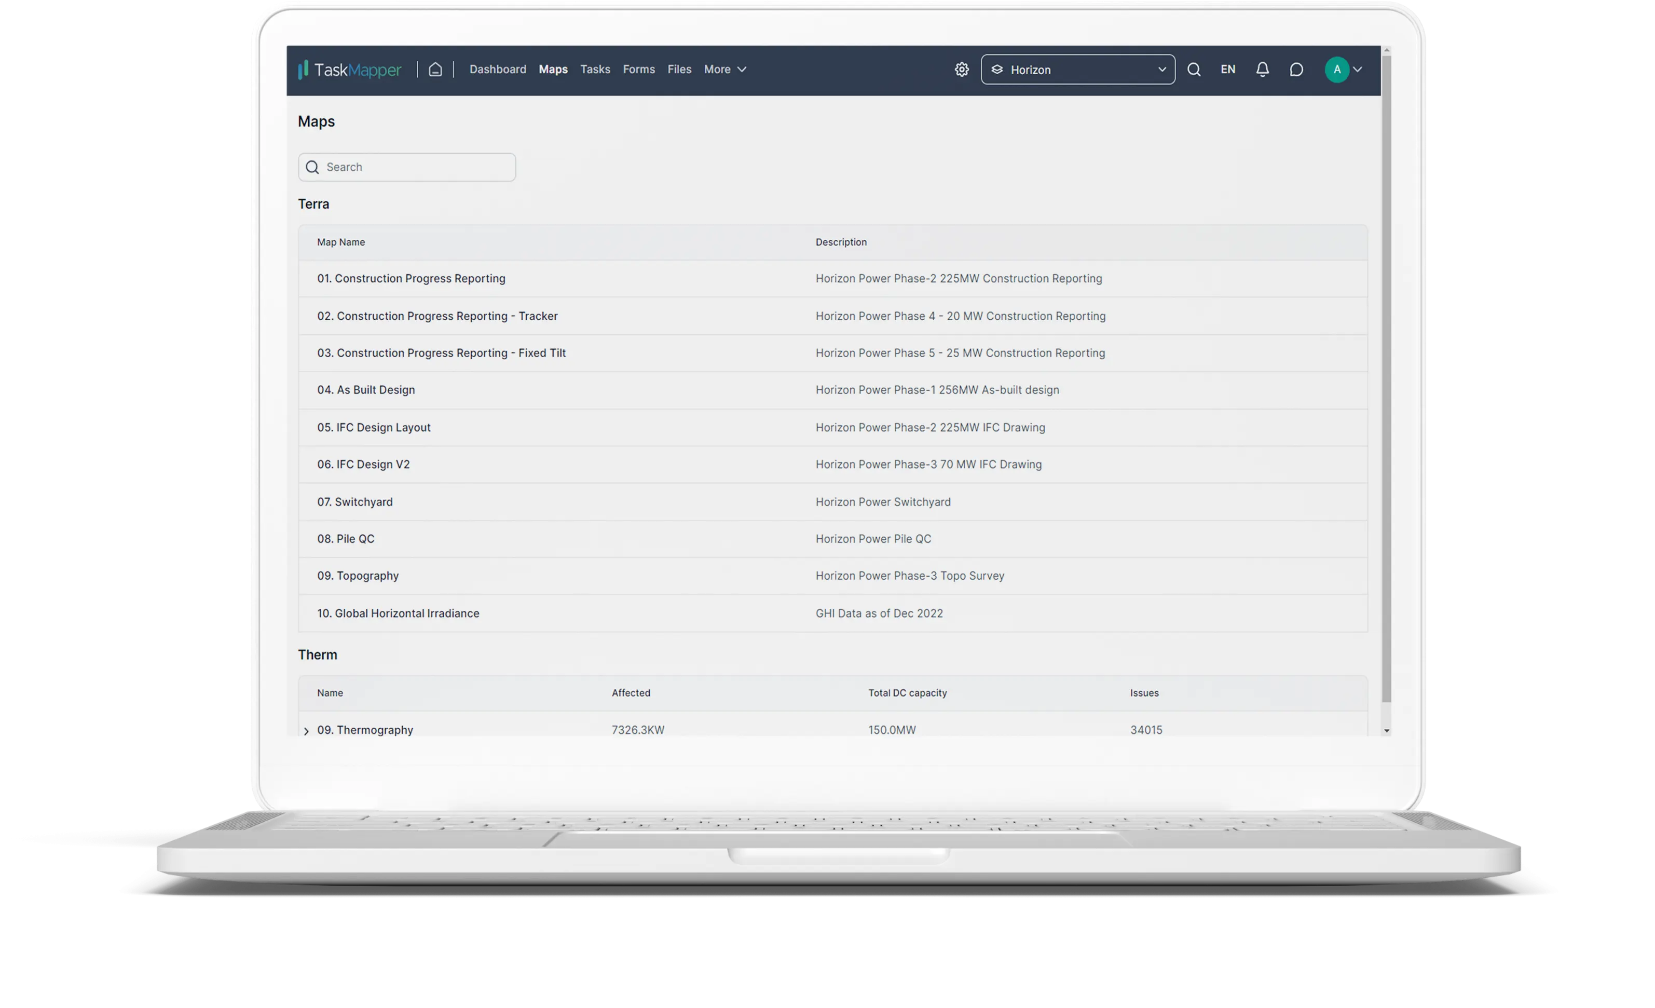
Task: Click the home icon in navbar
Action: tap(435, 69)
